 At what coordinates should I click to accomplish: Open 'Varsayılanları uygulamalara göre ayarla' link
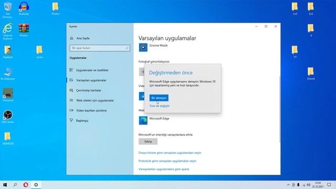click(x=164, y=169)
